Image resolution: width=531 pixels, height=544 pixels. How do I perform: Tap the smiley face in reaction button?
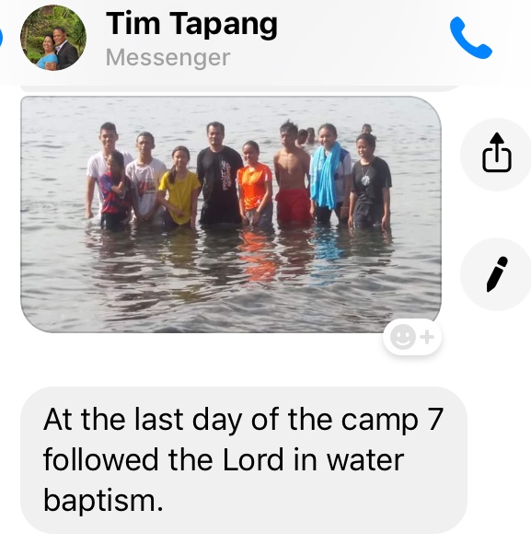403,337
